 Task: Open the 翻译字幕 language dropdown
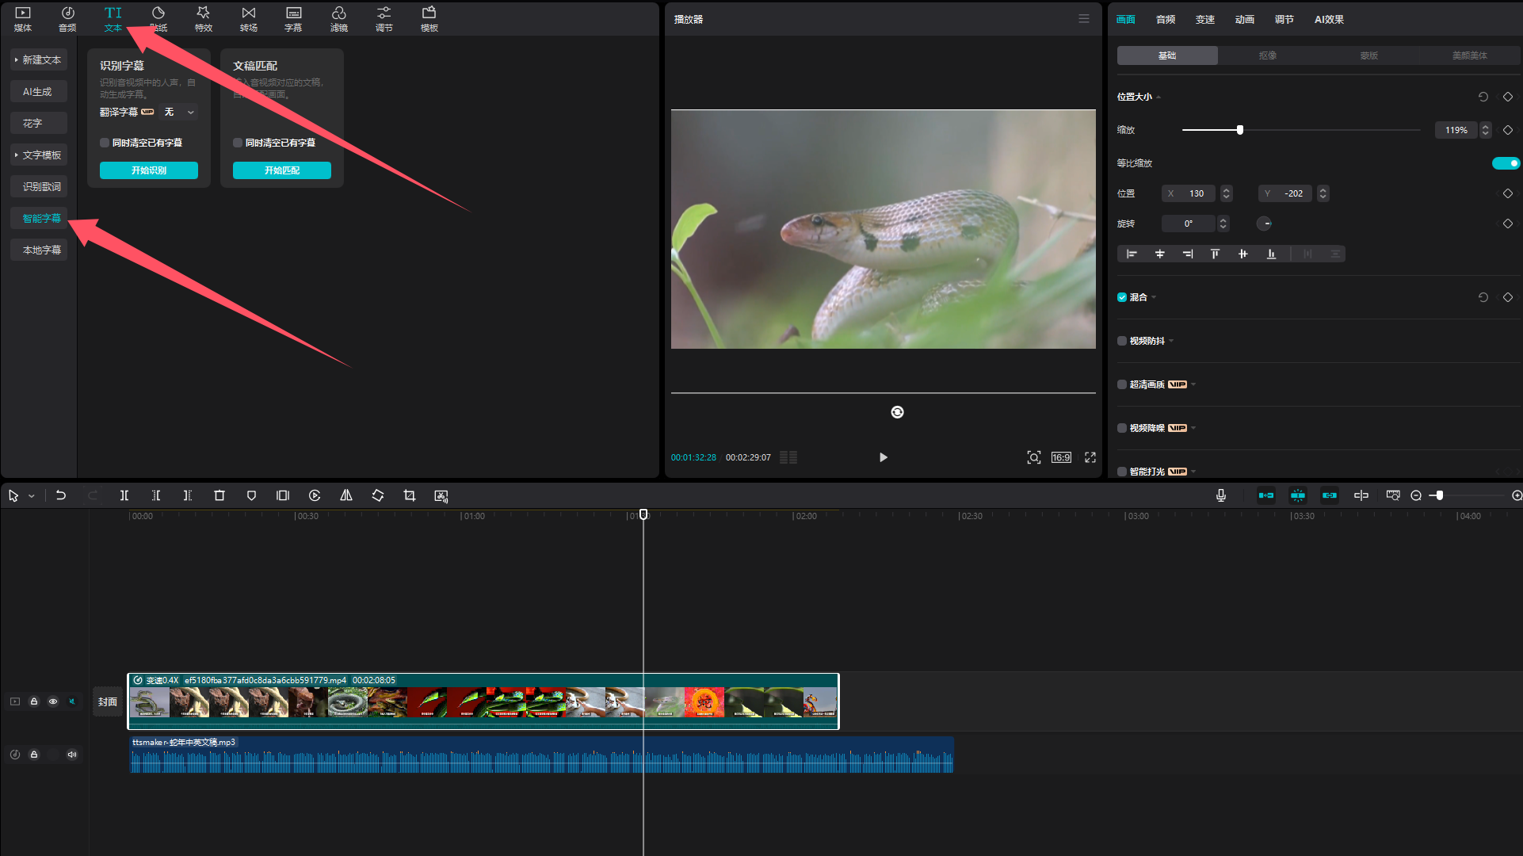180,113
